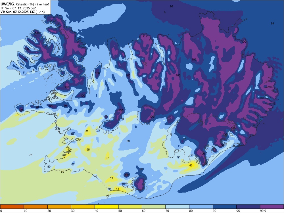Select the bright yellow 40–50 legend swatch
Image resolution: width=284 pixels, height=213 pixels.
click(106, 207)
